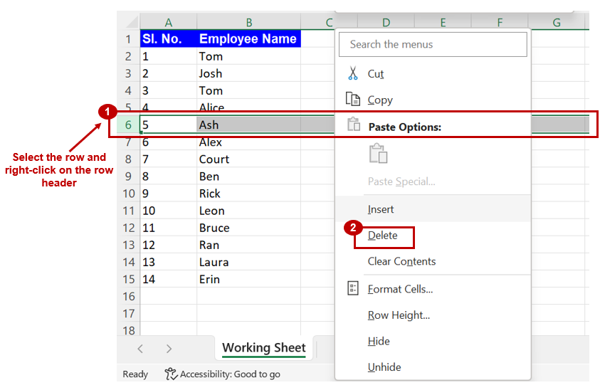Click the Copy pages icon
This screenshot has width=600, height=390.
coord(353,99)
